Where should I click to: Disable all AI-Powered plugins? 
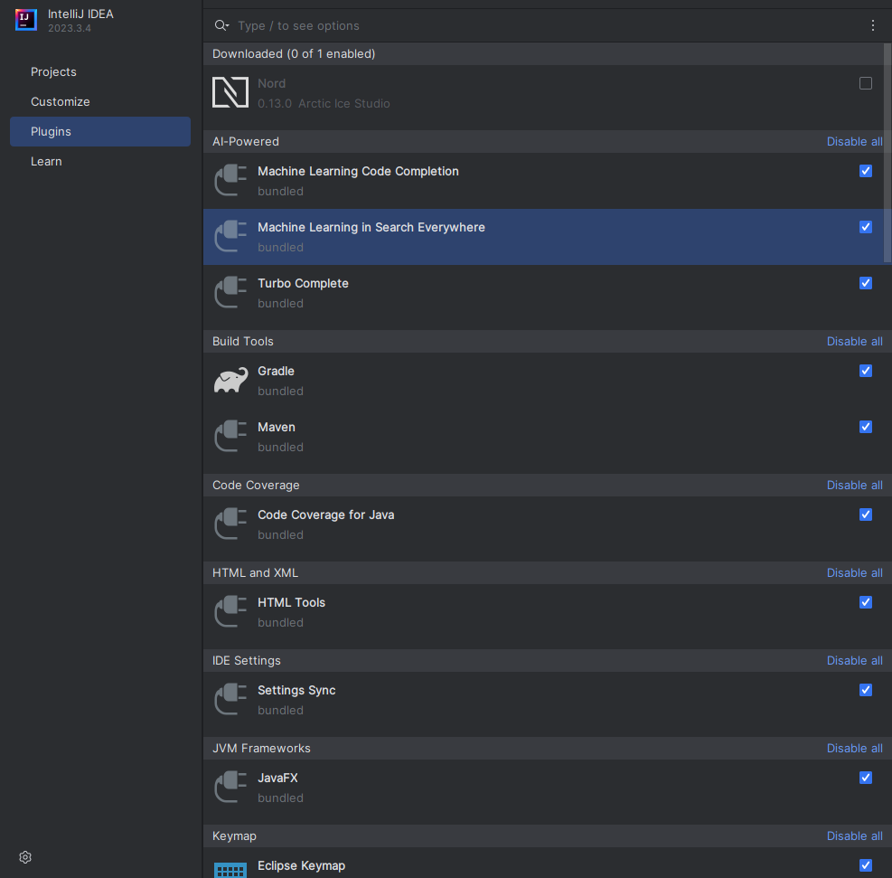(x=854, y=141)
